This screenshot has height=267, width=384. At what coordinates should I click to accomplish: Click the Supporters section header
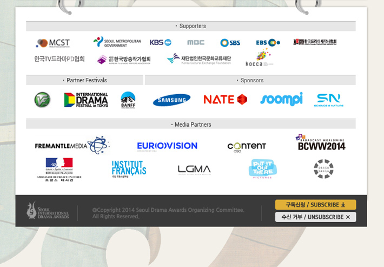(x=191, y=26)
